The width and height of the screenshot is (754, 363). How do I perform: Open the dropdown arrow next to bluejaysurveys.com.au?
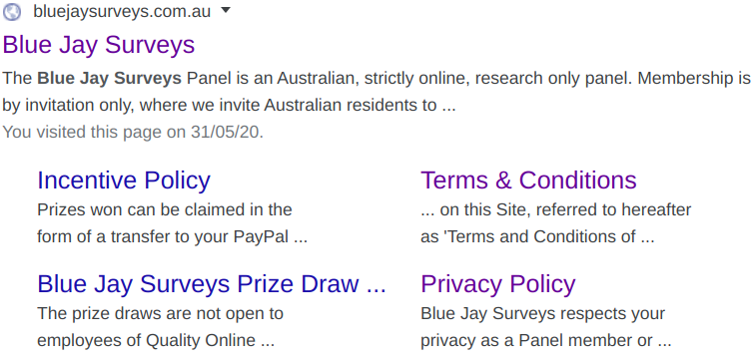(225, 11)
